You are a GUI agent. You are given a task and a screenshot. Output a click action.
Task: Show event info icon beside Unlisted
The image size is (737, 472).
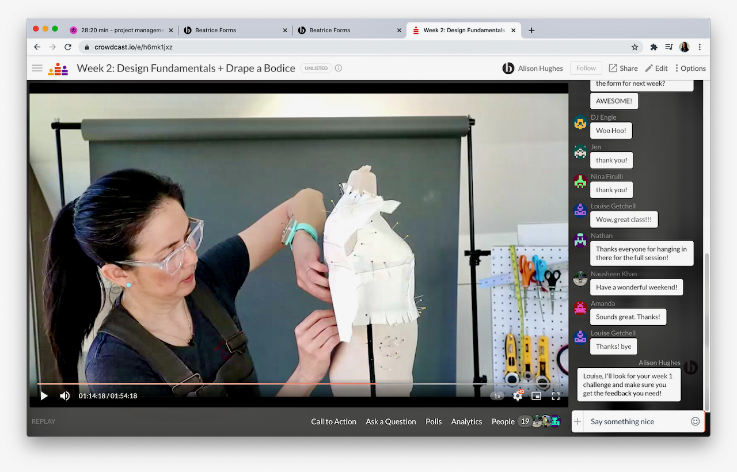coord(339,68)
